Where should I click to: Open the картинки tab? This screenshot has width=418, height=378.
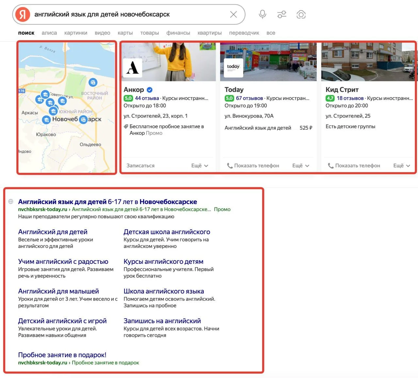(x=76, y=33)
